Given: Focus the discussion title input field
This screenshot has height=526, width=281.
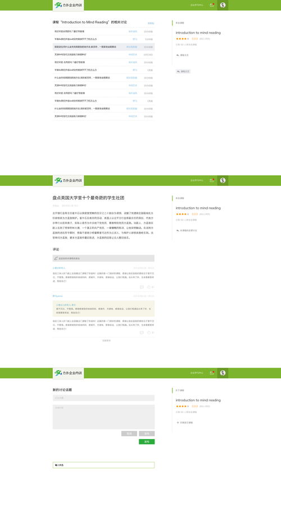Looking at the screenshot, I should point(103,398).
